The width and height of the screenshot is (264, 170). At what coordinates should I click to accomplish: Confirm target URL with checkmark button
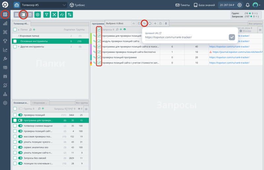(232, 37)
